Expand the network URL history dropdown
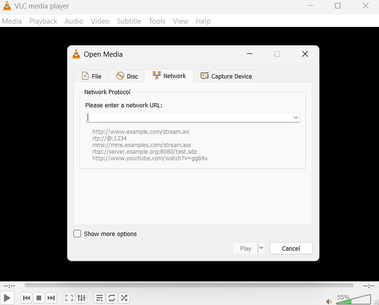Viewport: 379px width, 305px height. [x=296, y=117]
